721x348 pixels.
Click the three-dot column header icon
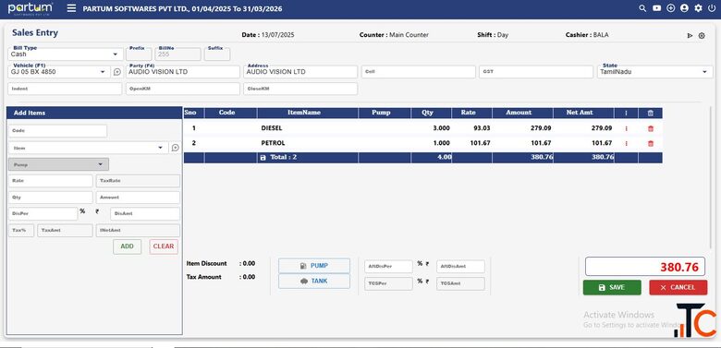(x=627, y=113)
